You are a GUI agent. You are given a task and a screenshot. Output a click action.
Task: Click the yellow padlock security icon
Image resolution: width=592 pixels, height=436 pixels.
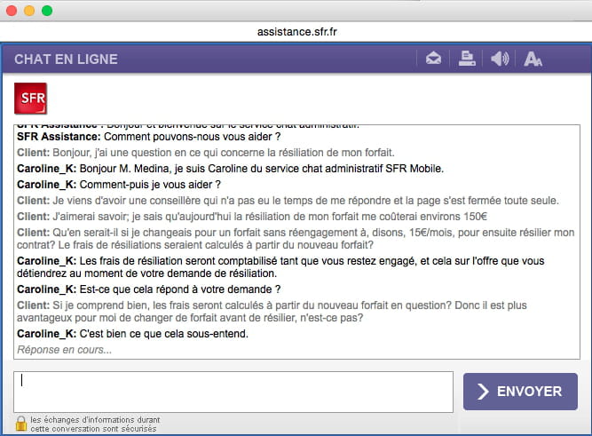21,424
